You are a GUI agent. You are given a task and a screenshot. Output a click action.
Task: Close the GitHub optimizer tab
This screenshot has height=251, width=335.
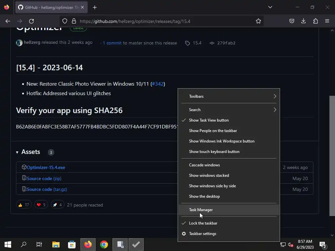pos(82,7)
